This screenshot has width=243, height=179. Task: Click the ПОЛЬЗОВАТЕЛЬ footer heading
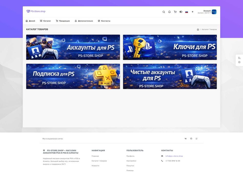135,150
